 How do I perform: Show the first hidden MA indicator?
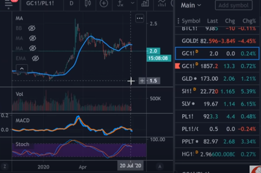tap(32, 38)
